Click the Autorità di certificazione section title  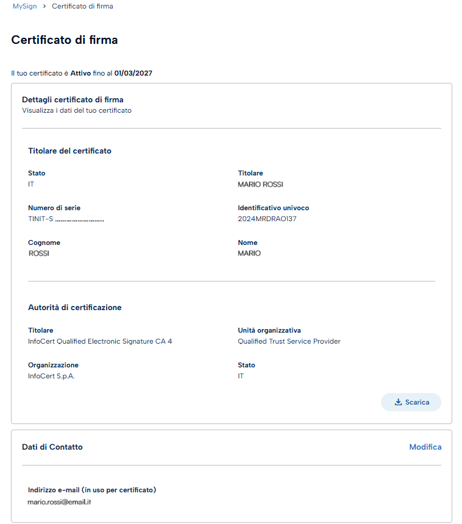point(74,308)
